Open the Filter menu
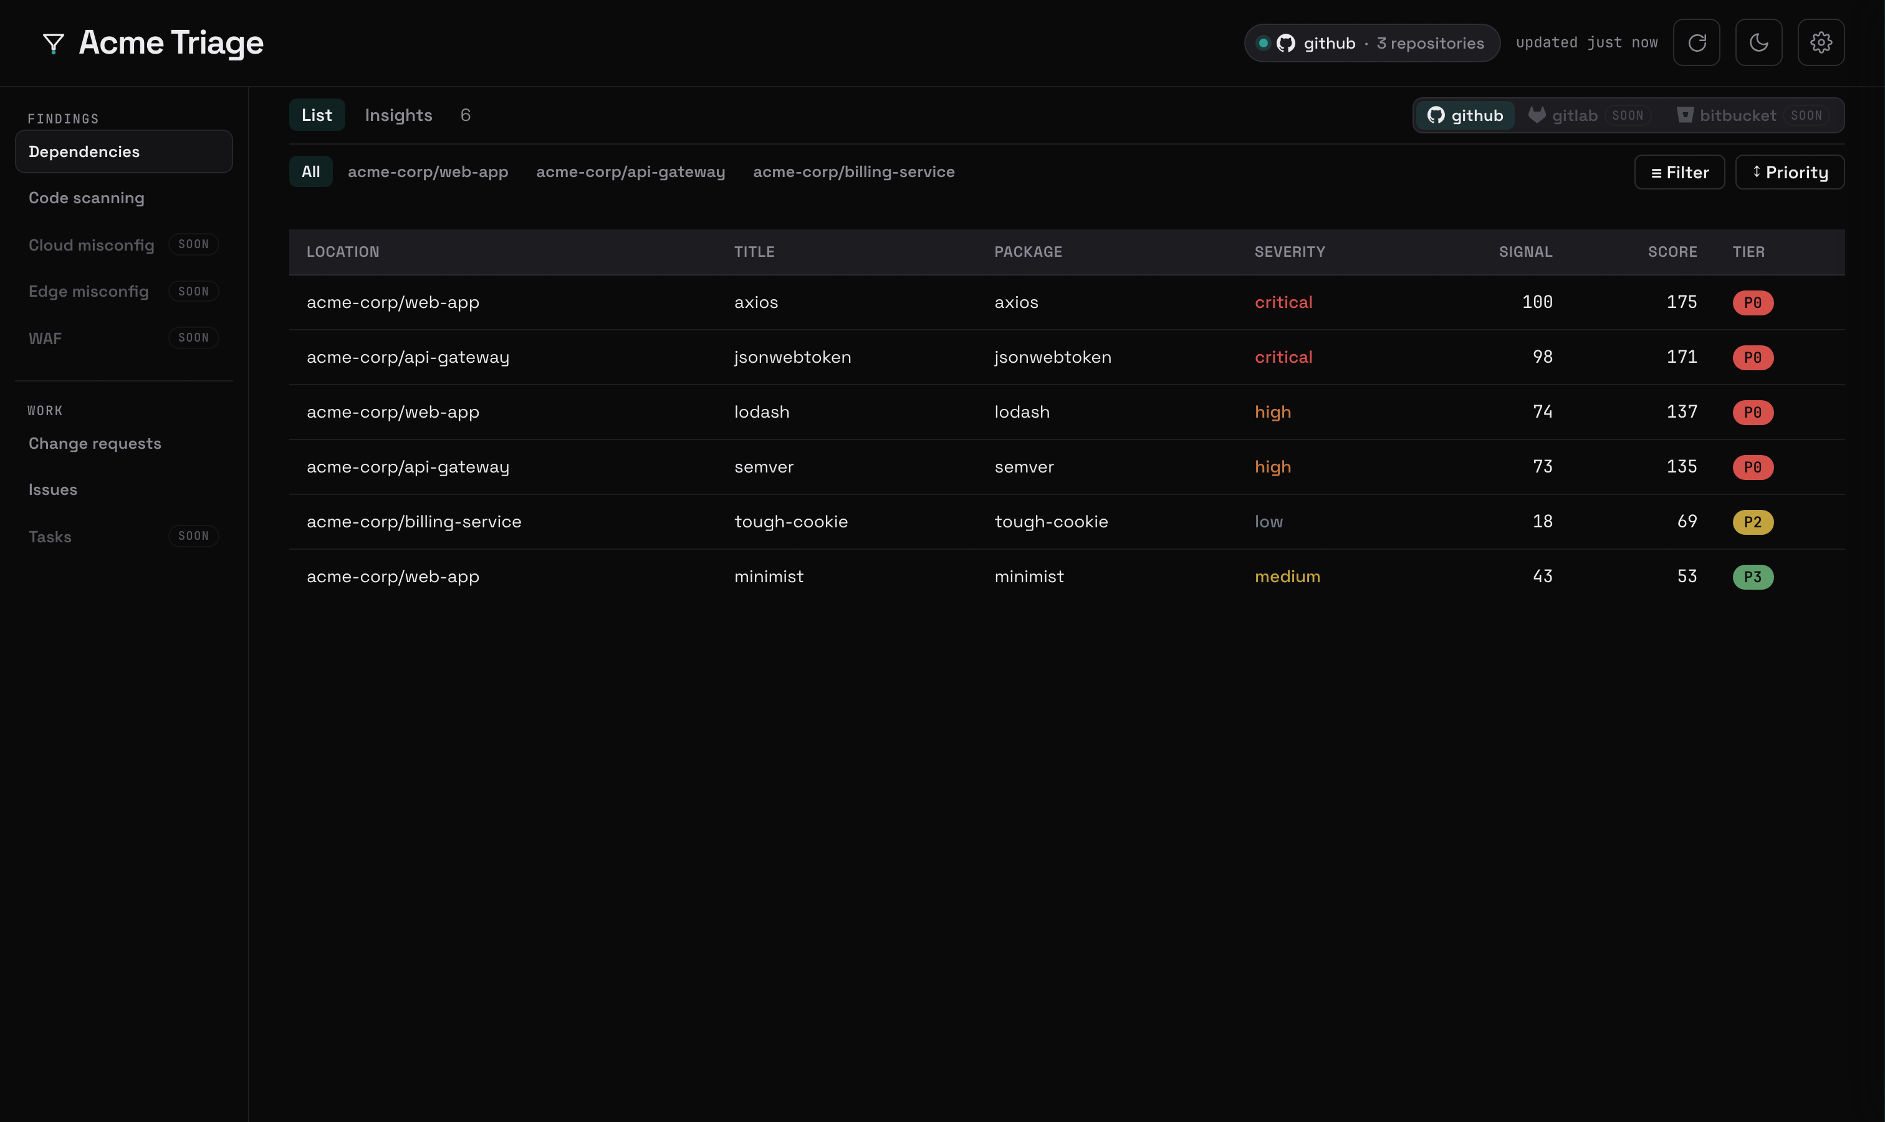1885x1122 pixels. point(1679,173)
